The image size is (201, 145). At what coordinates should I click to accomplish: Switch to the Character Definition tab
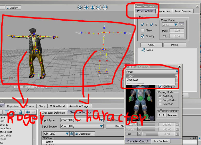[x=53, y=113]
